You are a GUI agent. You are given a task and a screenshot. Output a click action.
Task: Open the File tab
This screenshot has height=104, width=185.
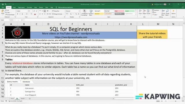(x=3, y=8)
